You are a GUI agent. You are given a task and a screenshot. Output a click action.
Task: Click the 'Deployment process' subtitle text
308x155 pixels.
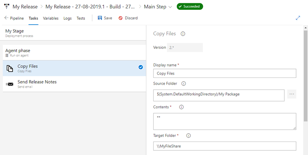19,36
